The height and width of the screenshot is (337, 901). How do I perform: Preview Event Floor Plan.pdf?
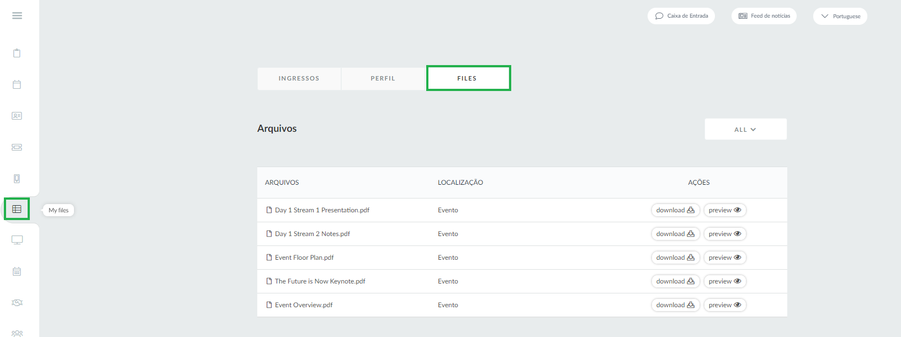tap(725, 258)
